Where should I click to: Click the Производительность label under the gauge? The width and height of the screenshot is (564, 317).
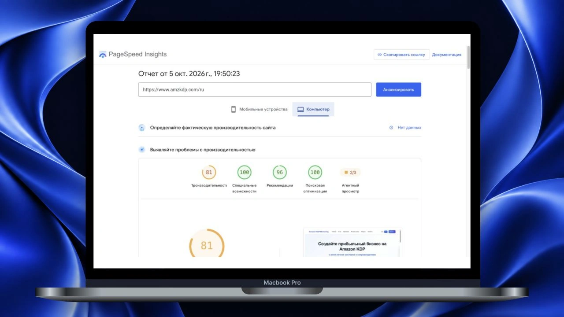(209, 185)
